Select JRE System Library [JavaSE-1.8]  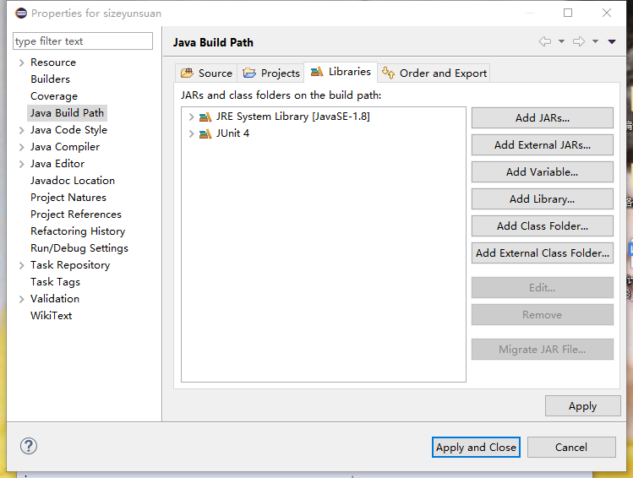tap(293, 117)
